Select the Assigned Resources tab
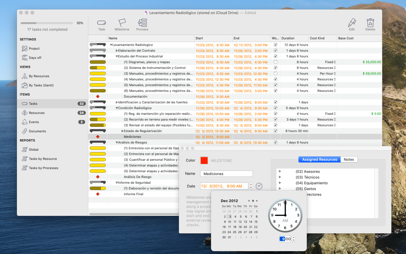The width and height of the screenshot is (406, 254). tap(319, 159)
